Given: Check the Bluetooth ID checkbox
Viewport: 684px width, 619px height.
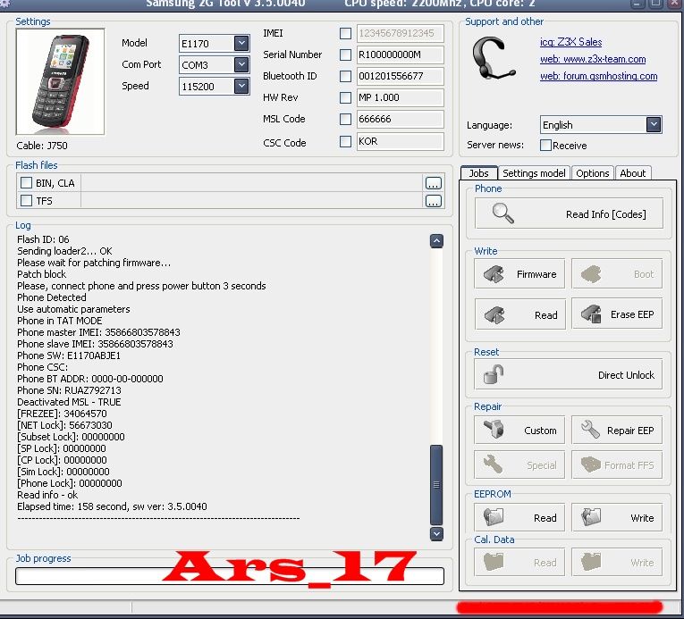Looking at the screenshot, I should [x=345, y=76].
